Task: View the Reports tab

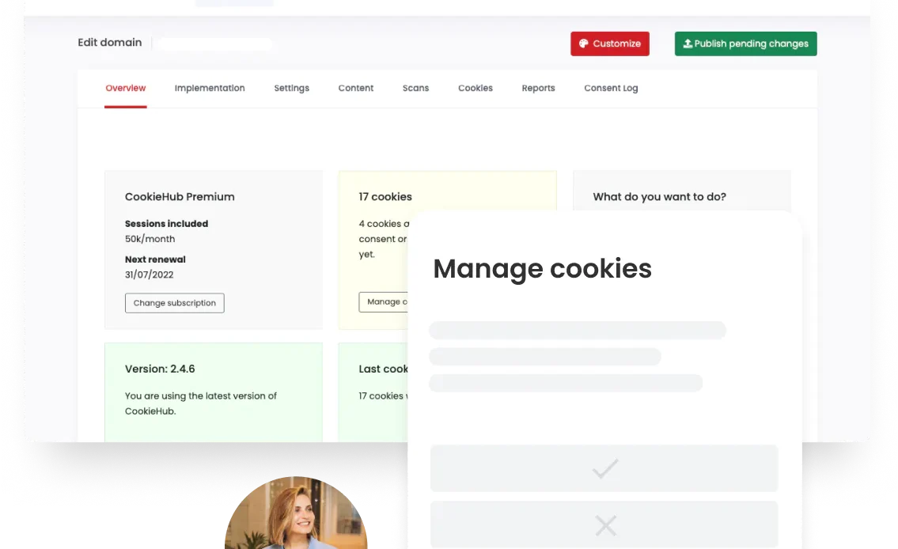Action: click(x=538, y=88)
